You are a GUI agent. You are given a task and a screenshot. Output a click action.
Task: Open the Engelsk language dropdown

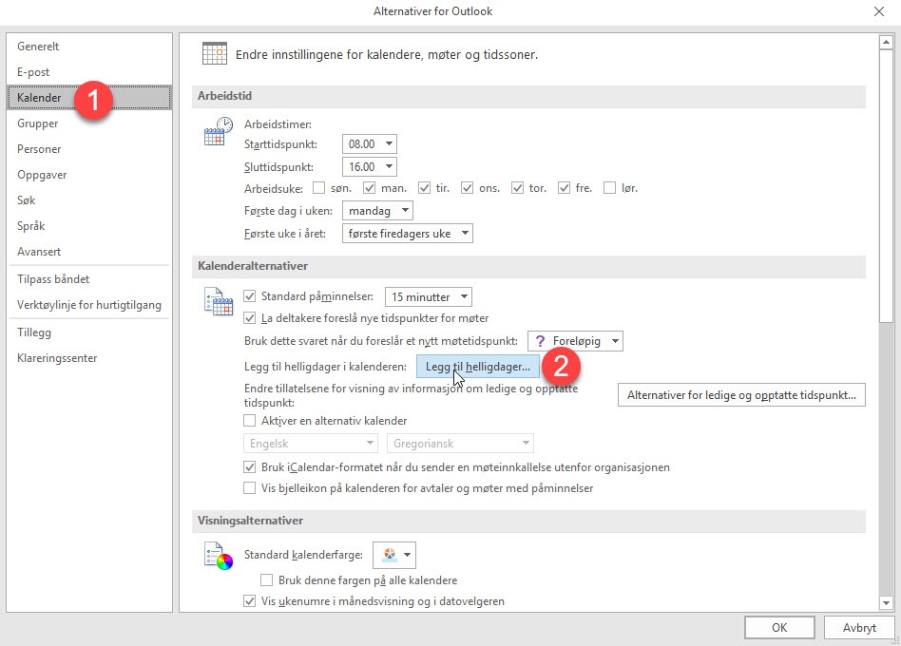pos(310,444)
